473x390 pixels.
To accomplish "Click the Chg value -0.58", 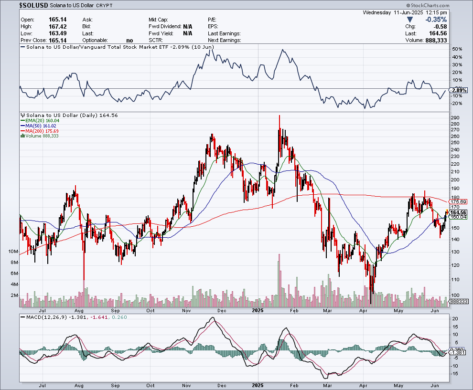I will 440,27.
